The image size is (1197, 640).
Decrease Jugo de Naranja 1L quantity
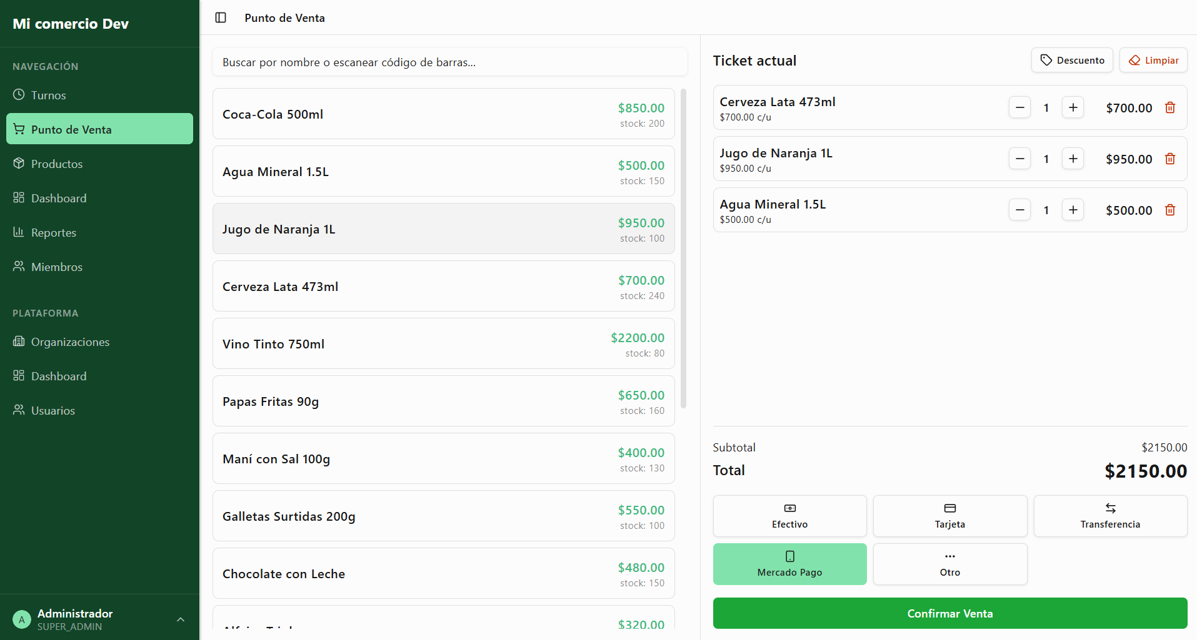pos(1019,159)
